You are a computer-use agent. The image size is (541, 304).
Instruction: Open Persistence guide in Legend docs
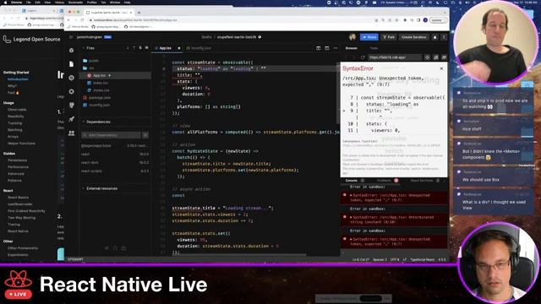click(17, 160)
